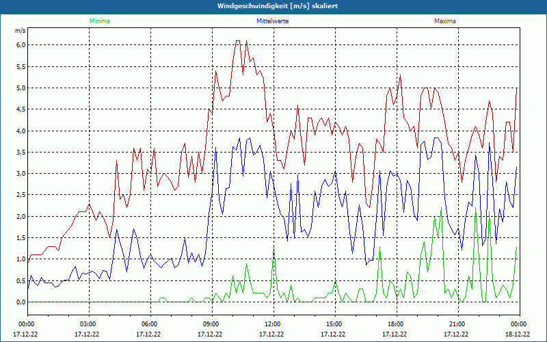Click the 0,5 y-axis value

[21, 280]
